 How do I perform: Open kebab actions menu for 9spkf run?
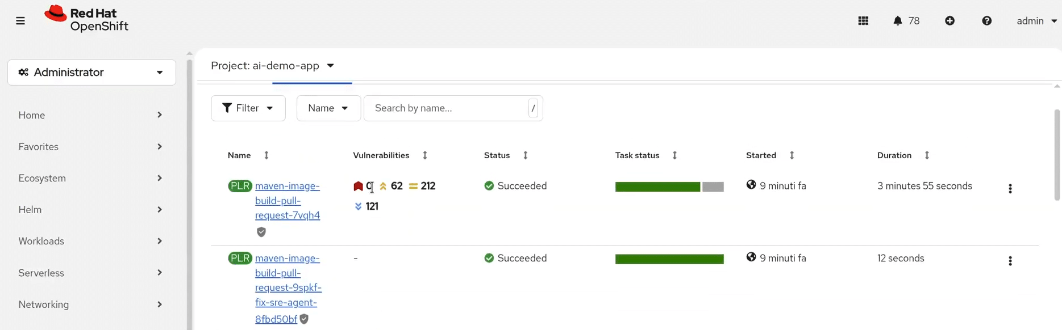[1010, 261]
